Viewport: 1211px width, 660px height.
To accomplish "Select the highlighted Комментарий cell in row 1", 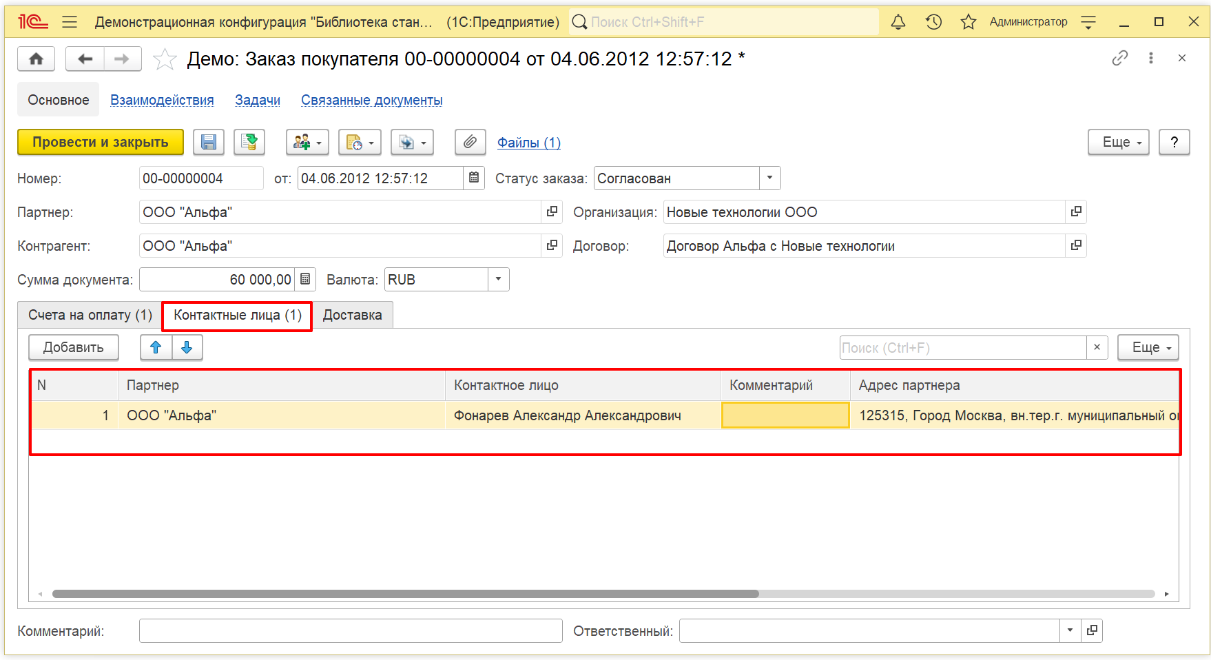I will (x=785, y=415).
